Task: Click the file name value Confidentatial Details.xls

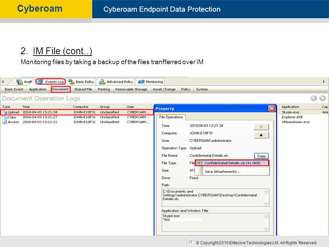Action: [x=209, y=155]
